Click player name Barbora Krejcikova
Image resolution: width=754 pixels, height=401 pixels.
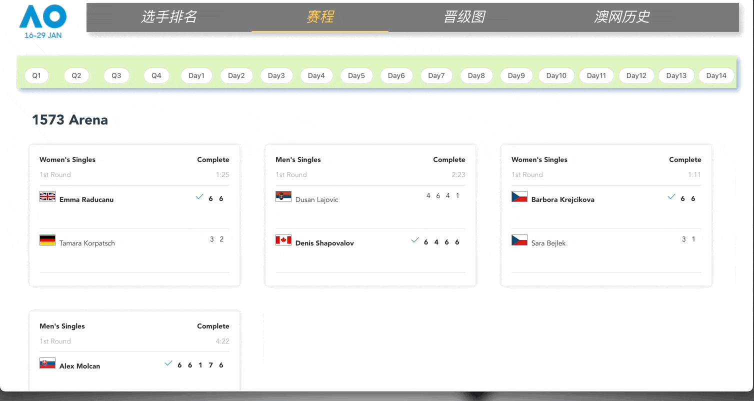pos(563,199)
